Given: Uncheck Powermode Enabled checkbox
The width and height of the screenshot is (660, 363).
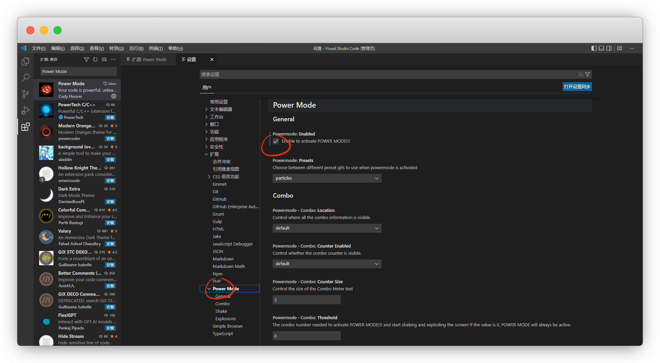Looking at the screenshot, I should pos(276,141).
